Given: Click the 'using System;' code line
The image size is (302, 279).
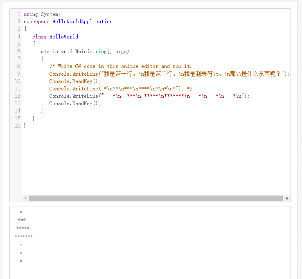Looking at the screenshot, I should tap(42, 14).
